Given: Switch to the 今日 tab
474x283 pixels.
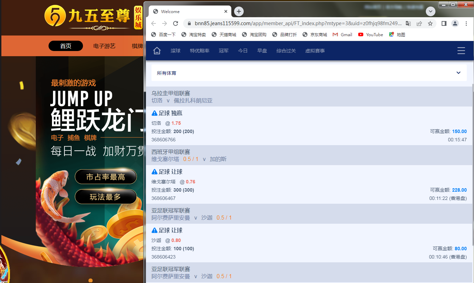Looking at the screenshot, I should click(243, 51).
